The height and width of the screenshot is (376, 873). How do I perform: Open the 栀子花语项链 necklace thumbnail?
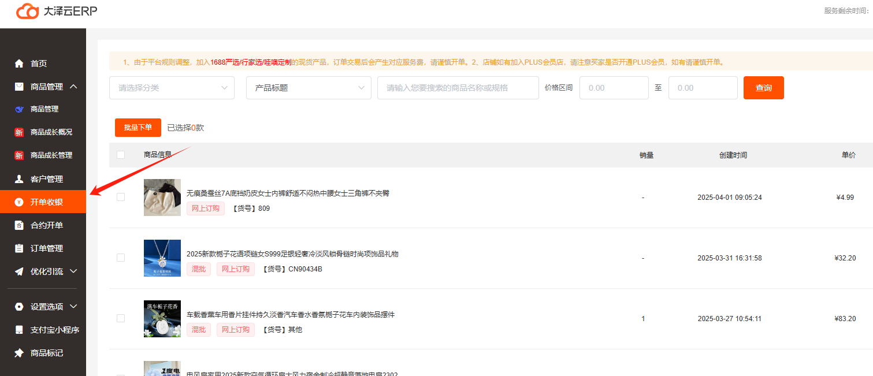(162, 258)
